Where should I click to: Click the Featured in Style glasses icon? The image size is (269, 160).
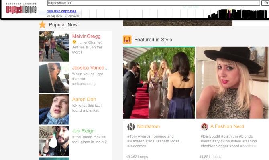[x=127, y=40]
